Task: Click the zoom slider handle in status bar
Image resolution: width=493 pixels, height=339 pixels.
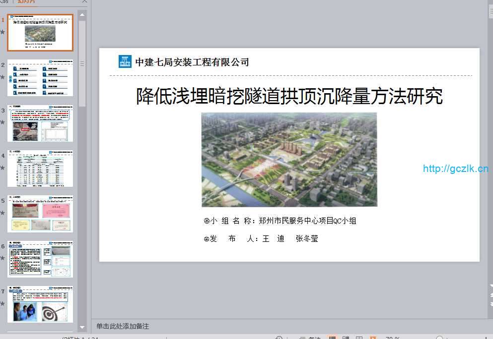Action: [x=439, y=338]
